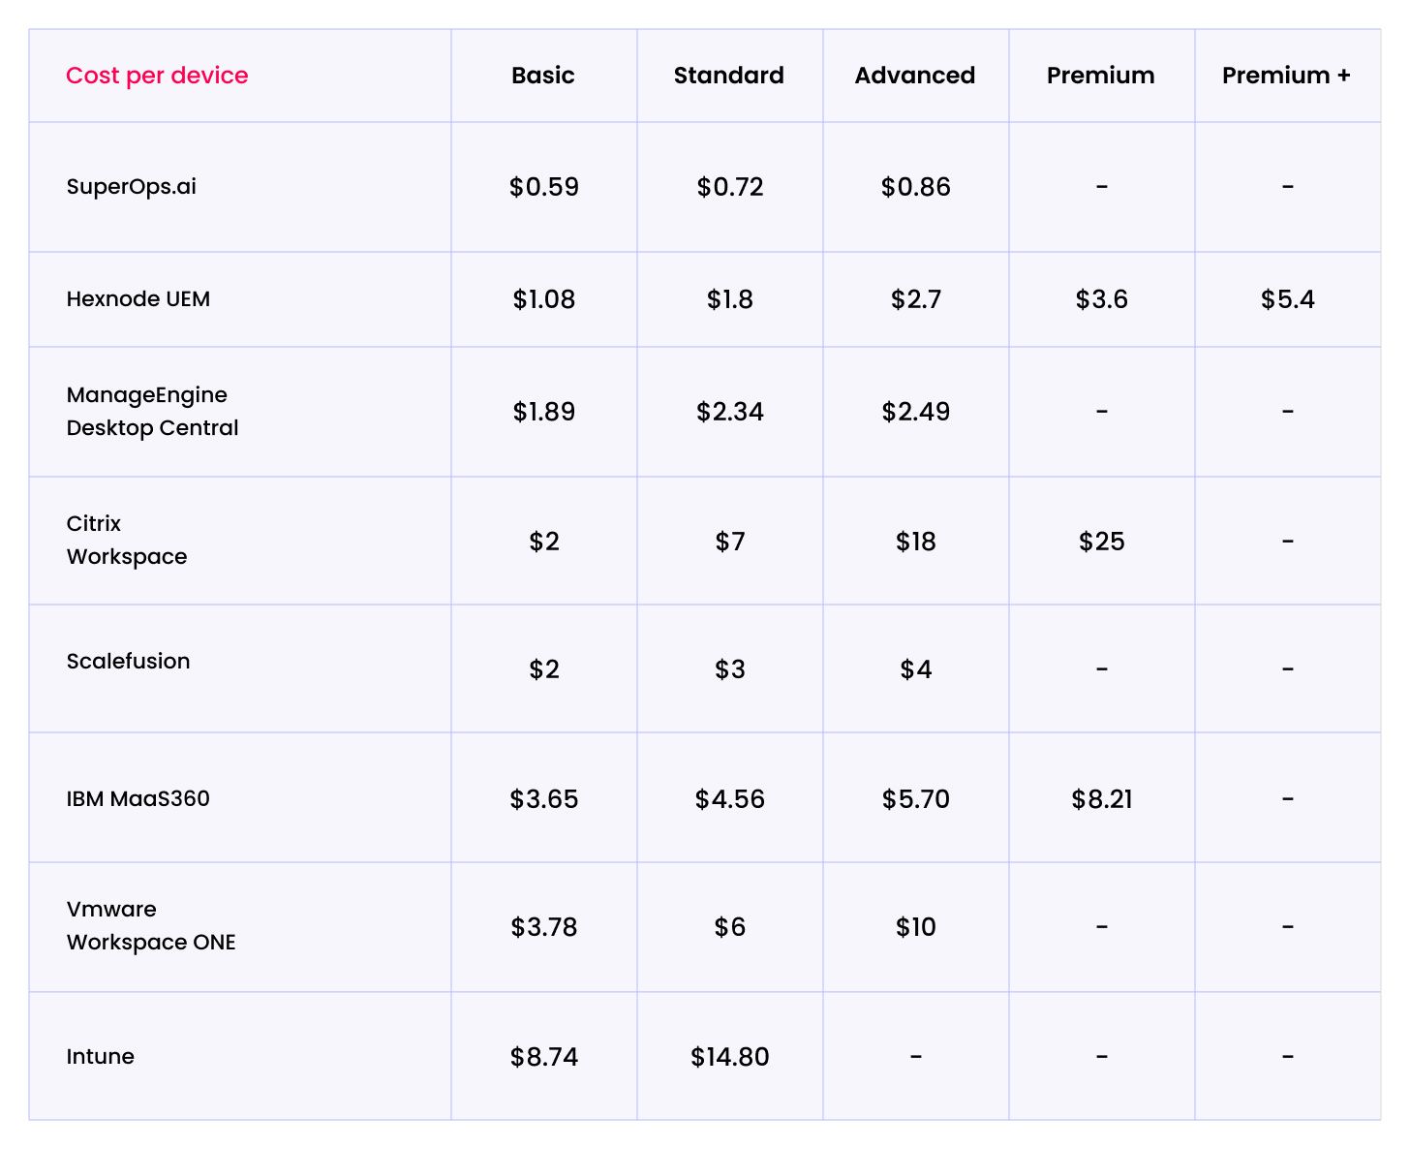The width and height of the screenshot is (1410, 1149).
Task: Select the Advanced column header
Action: (915, 76)
